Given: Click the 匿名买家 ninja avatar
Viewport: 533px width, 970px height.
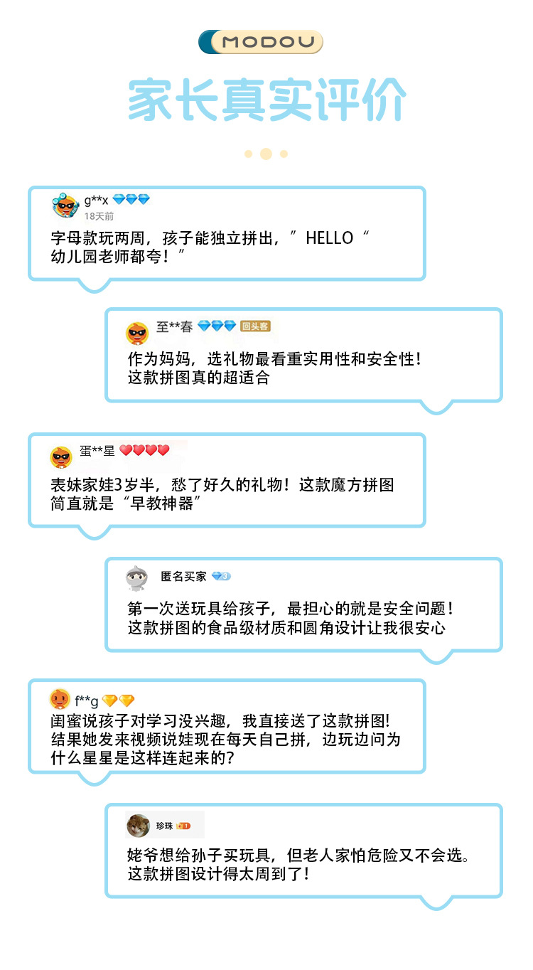Looking at the screenshot, I should 136,578.
